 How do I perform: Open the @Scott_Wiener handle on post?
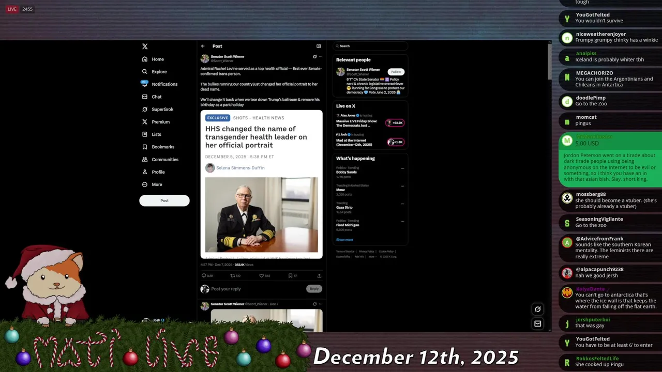222,61
